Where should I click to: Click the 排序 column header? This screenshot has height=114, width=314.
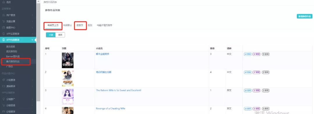click(212, 48)
